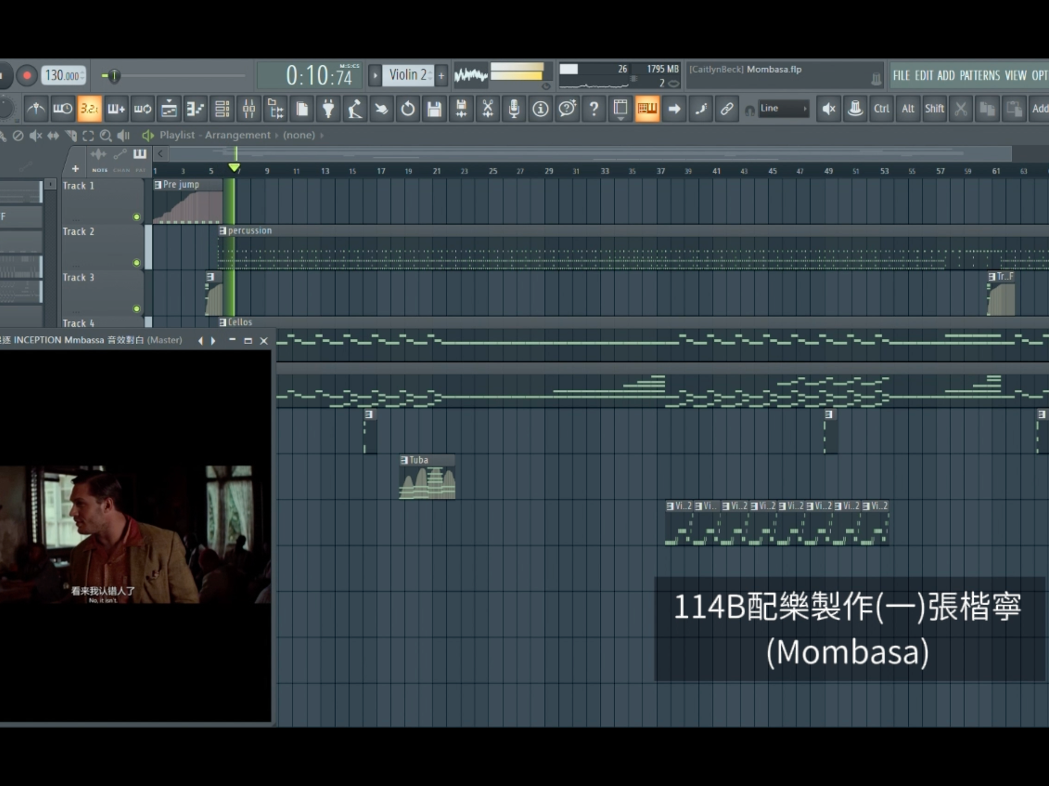Image resolution: width=1049 pixels, height=786 pixels.
Task: Adjust the main volume slider
Action: pyautogui.click(x=174, y=76)
